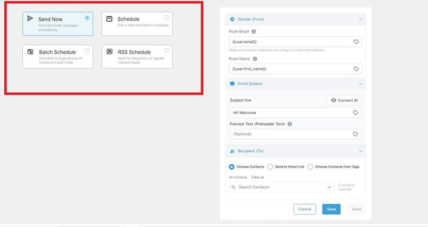Click the RSS Schedule feed icon
The width and height of the screenshot is (428, 227).
pyautogui.click(x=109, y=51)
